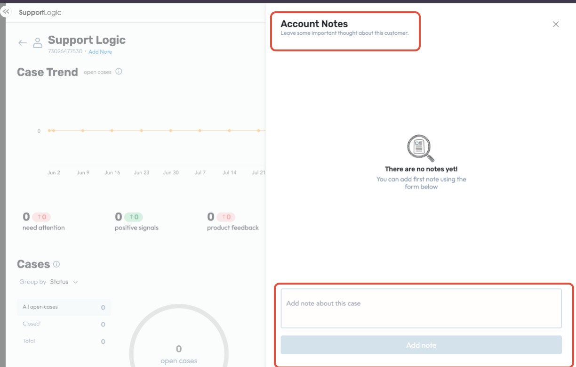Click account ID 73026477530
576x367 pixels.
pos(65,52)
